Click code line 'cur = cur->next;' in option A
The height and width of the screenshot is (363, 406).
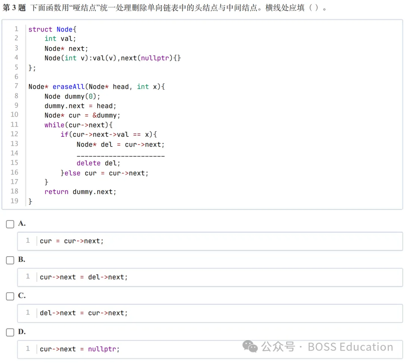pyautogui.click(x=71, y=241)
